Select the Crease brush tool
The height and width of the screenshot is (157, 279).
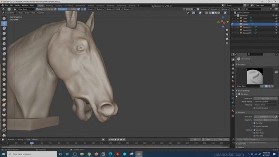(4, 59)
